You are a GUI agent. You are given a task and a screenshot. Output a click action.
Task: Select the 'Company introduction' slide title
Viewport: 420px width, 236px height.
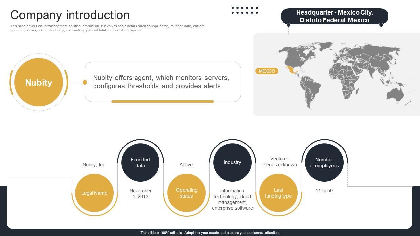pos(70,15)
